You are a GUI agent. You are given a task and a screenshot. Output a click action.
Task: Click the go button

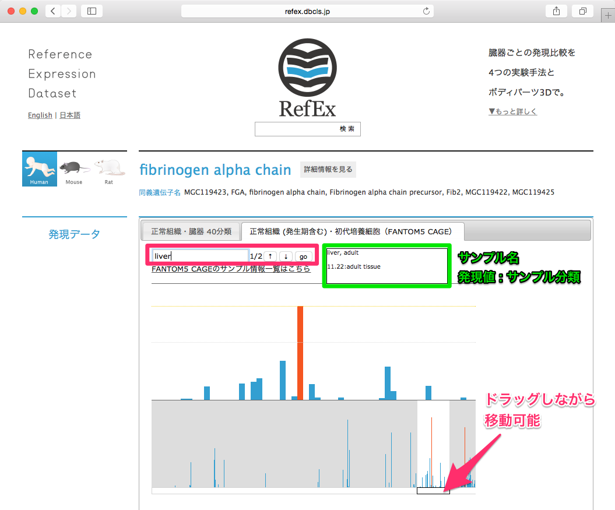tap(304, 256)
